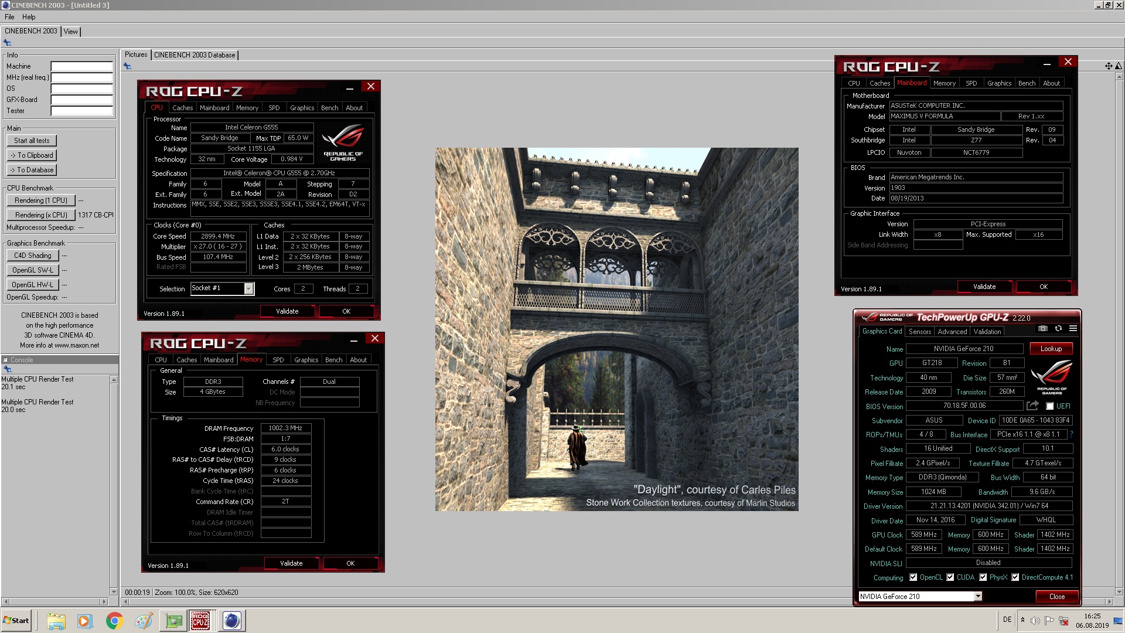Click the pin icon below CINEBENCH 2003 tab

coord(7,43)
